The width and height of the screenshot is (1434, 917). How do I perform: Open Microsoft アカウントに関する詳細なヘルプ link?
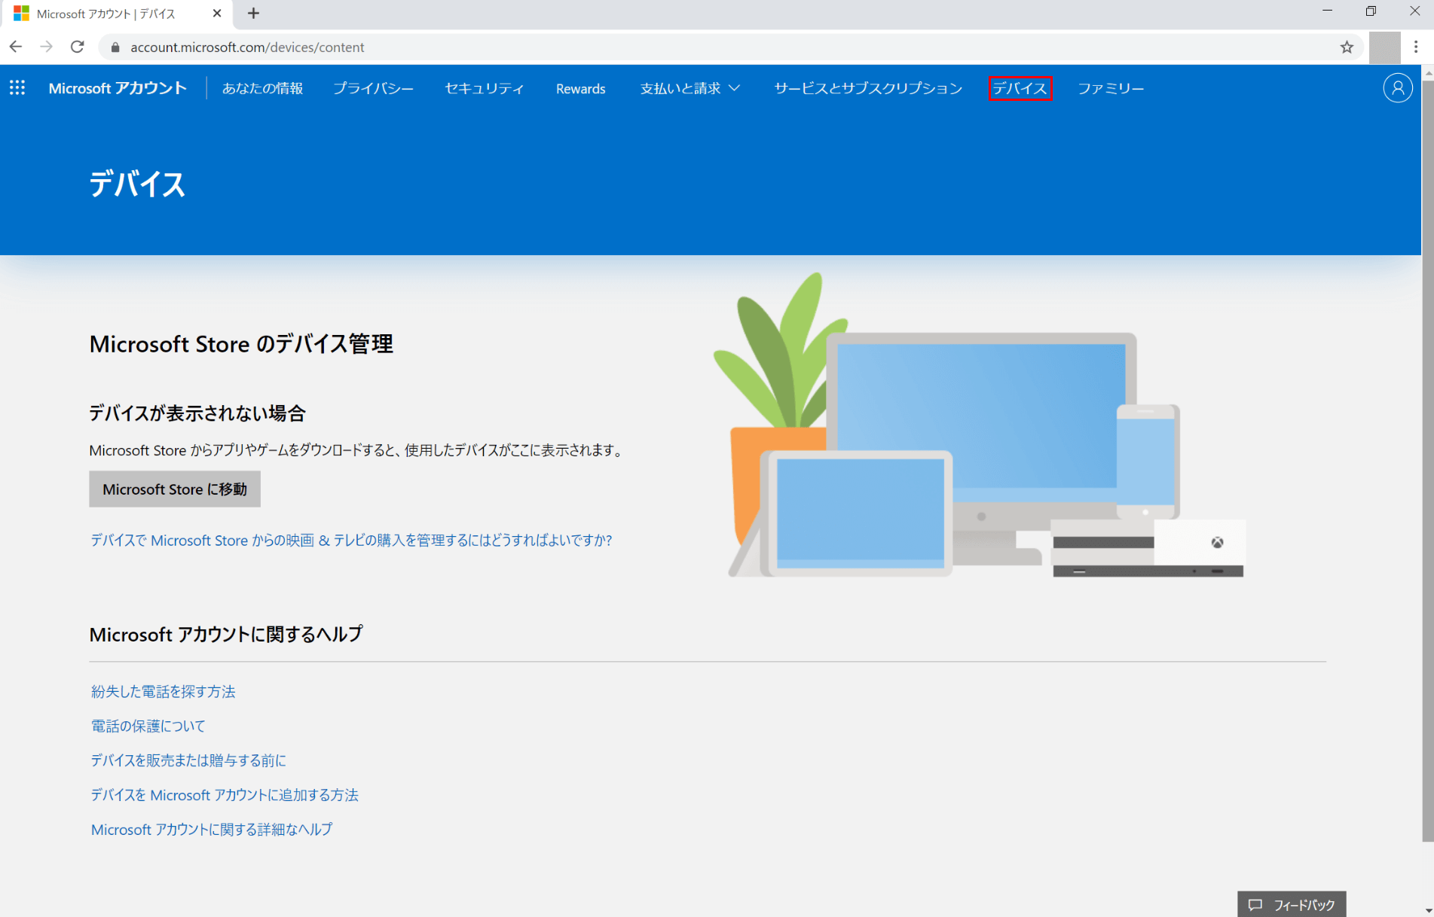click(x=212, y=829)
